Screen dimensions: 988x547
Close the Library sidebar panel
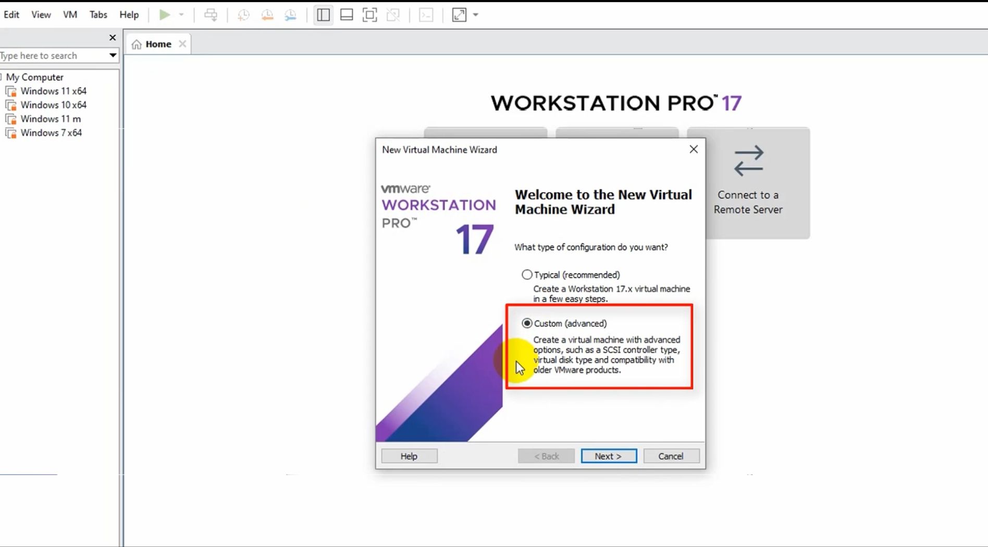[x=113, y=38]
